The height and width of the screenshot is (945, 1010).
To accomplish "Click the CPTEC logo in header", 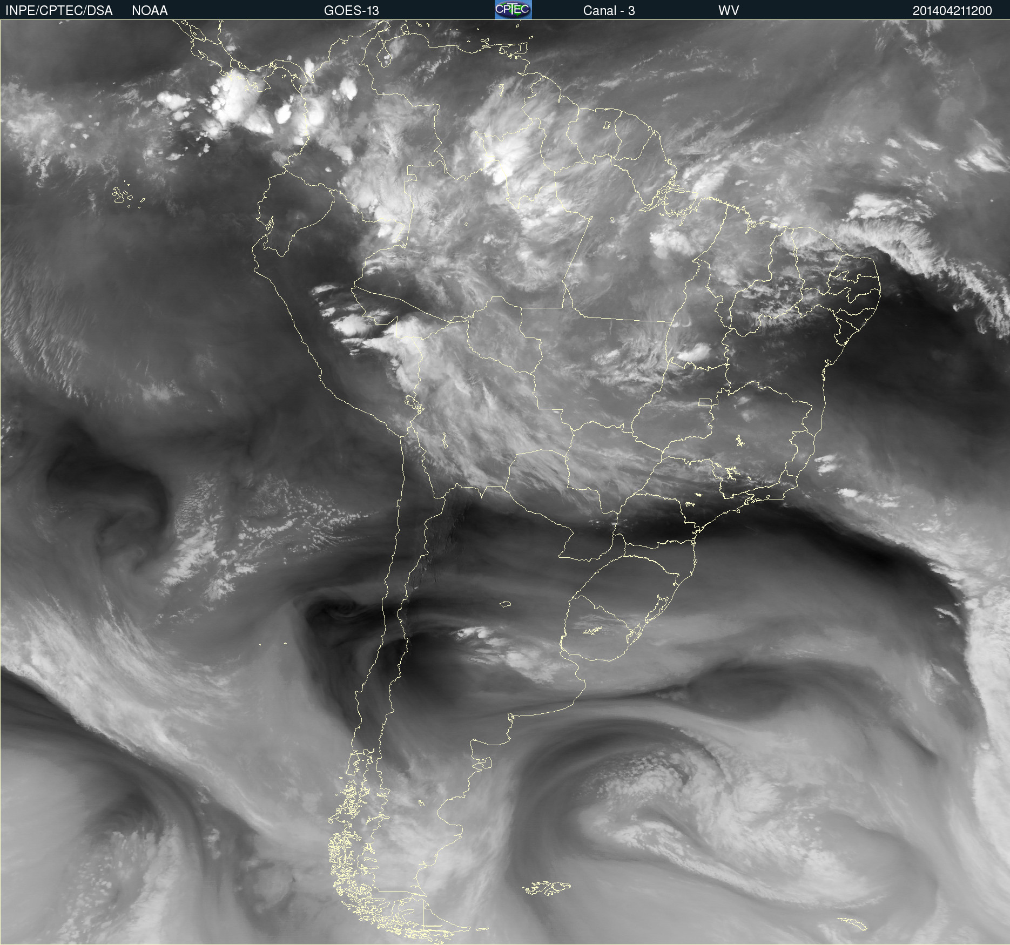I will point(513,10).
